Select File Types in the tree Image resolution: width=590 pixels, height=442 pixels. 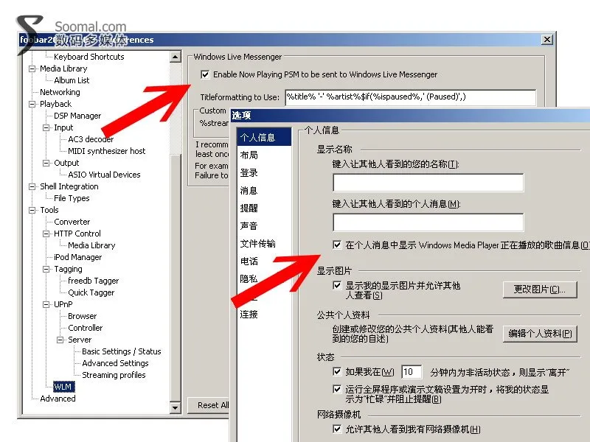72,198
